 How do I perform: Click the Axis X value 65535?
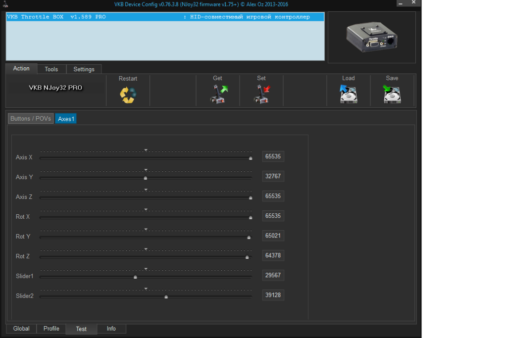[x=273, y=156]
